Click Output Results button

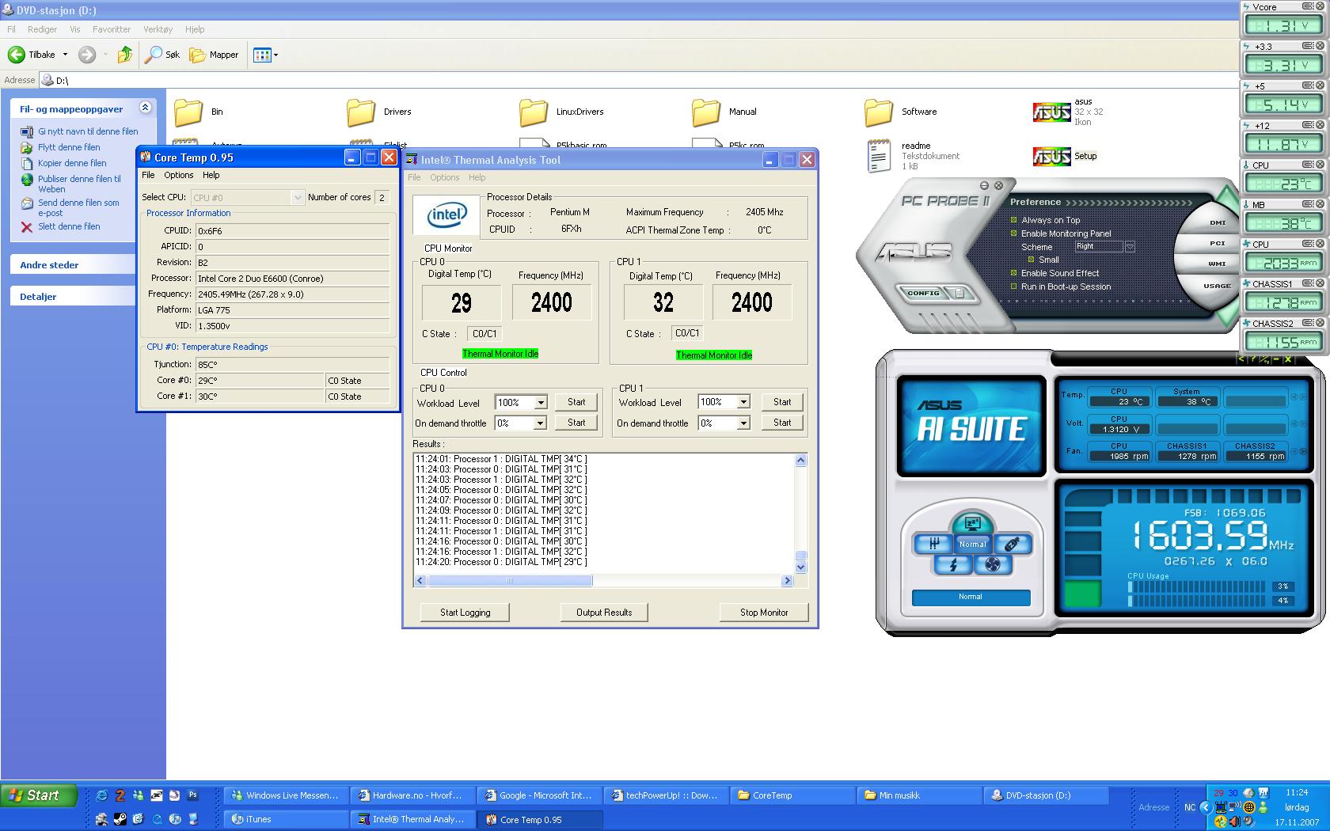tap(604, 613)
